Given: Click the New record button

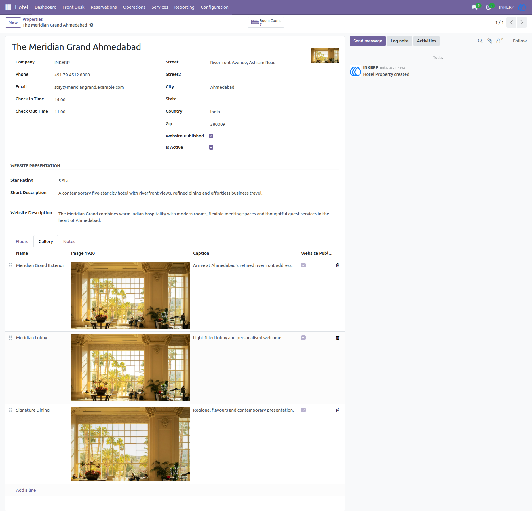Looking at the screenshot, I should (13, 22).
